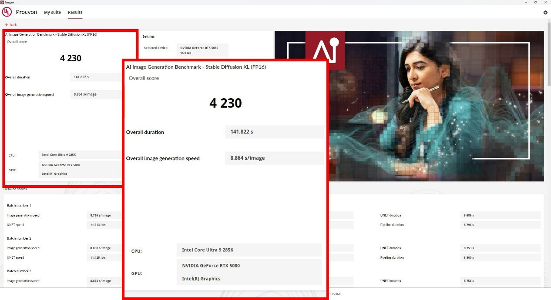The height and width of the screenshot is (300, 551).
Task: Select the value '8.796 s/image'
Action: click(x=101, y=215)
